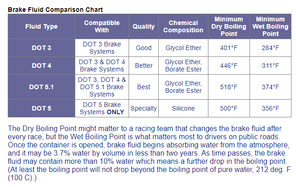Click the 518°F dry boiling point cell

[228, 87]
